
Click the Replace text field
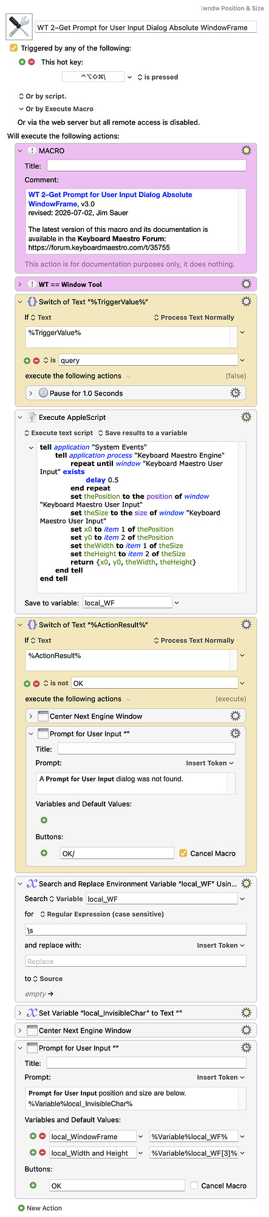pyautogui.click(x=135, y=961)
